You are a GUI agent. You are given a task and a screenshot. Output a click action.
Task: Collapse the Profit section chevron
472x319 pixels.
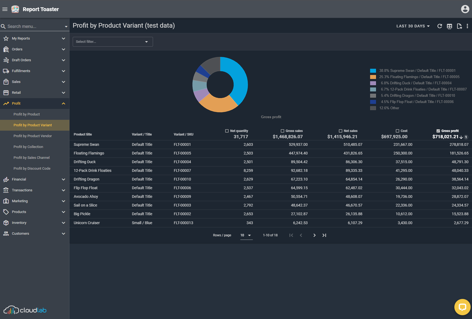tap(63, 104)
